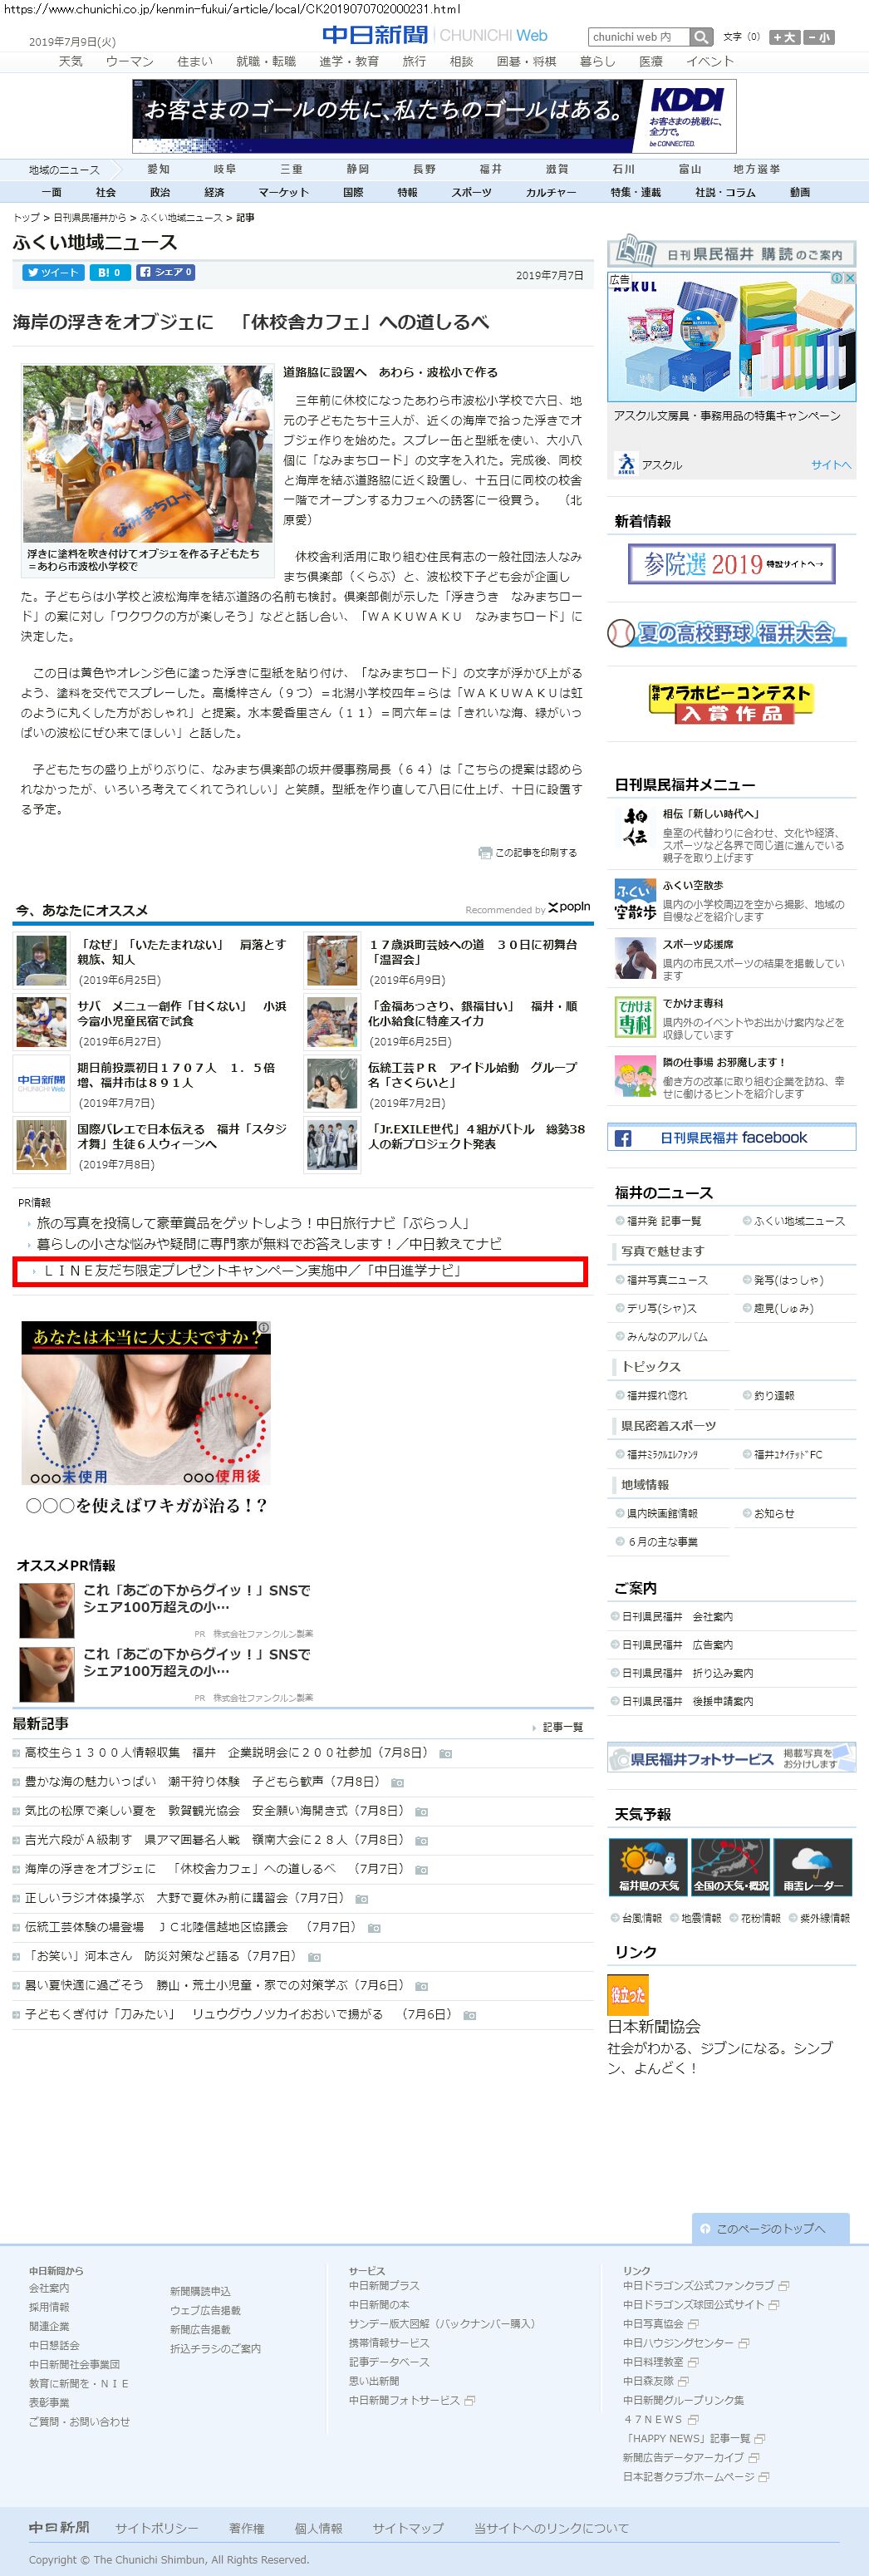This screenshot has width=869, height=2576.
Task: Open the 記事一覧 article list link
Action: (x=562, y=1727)
